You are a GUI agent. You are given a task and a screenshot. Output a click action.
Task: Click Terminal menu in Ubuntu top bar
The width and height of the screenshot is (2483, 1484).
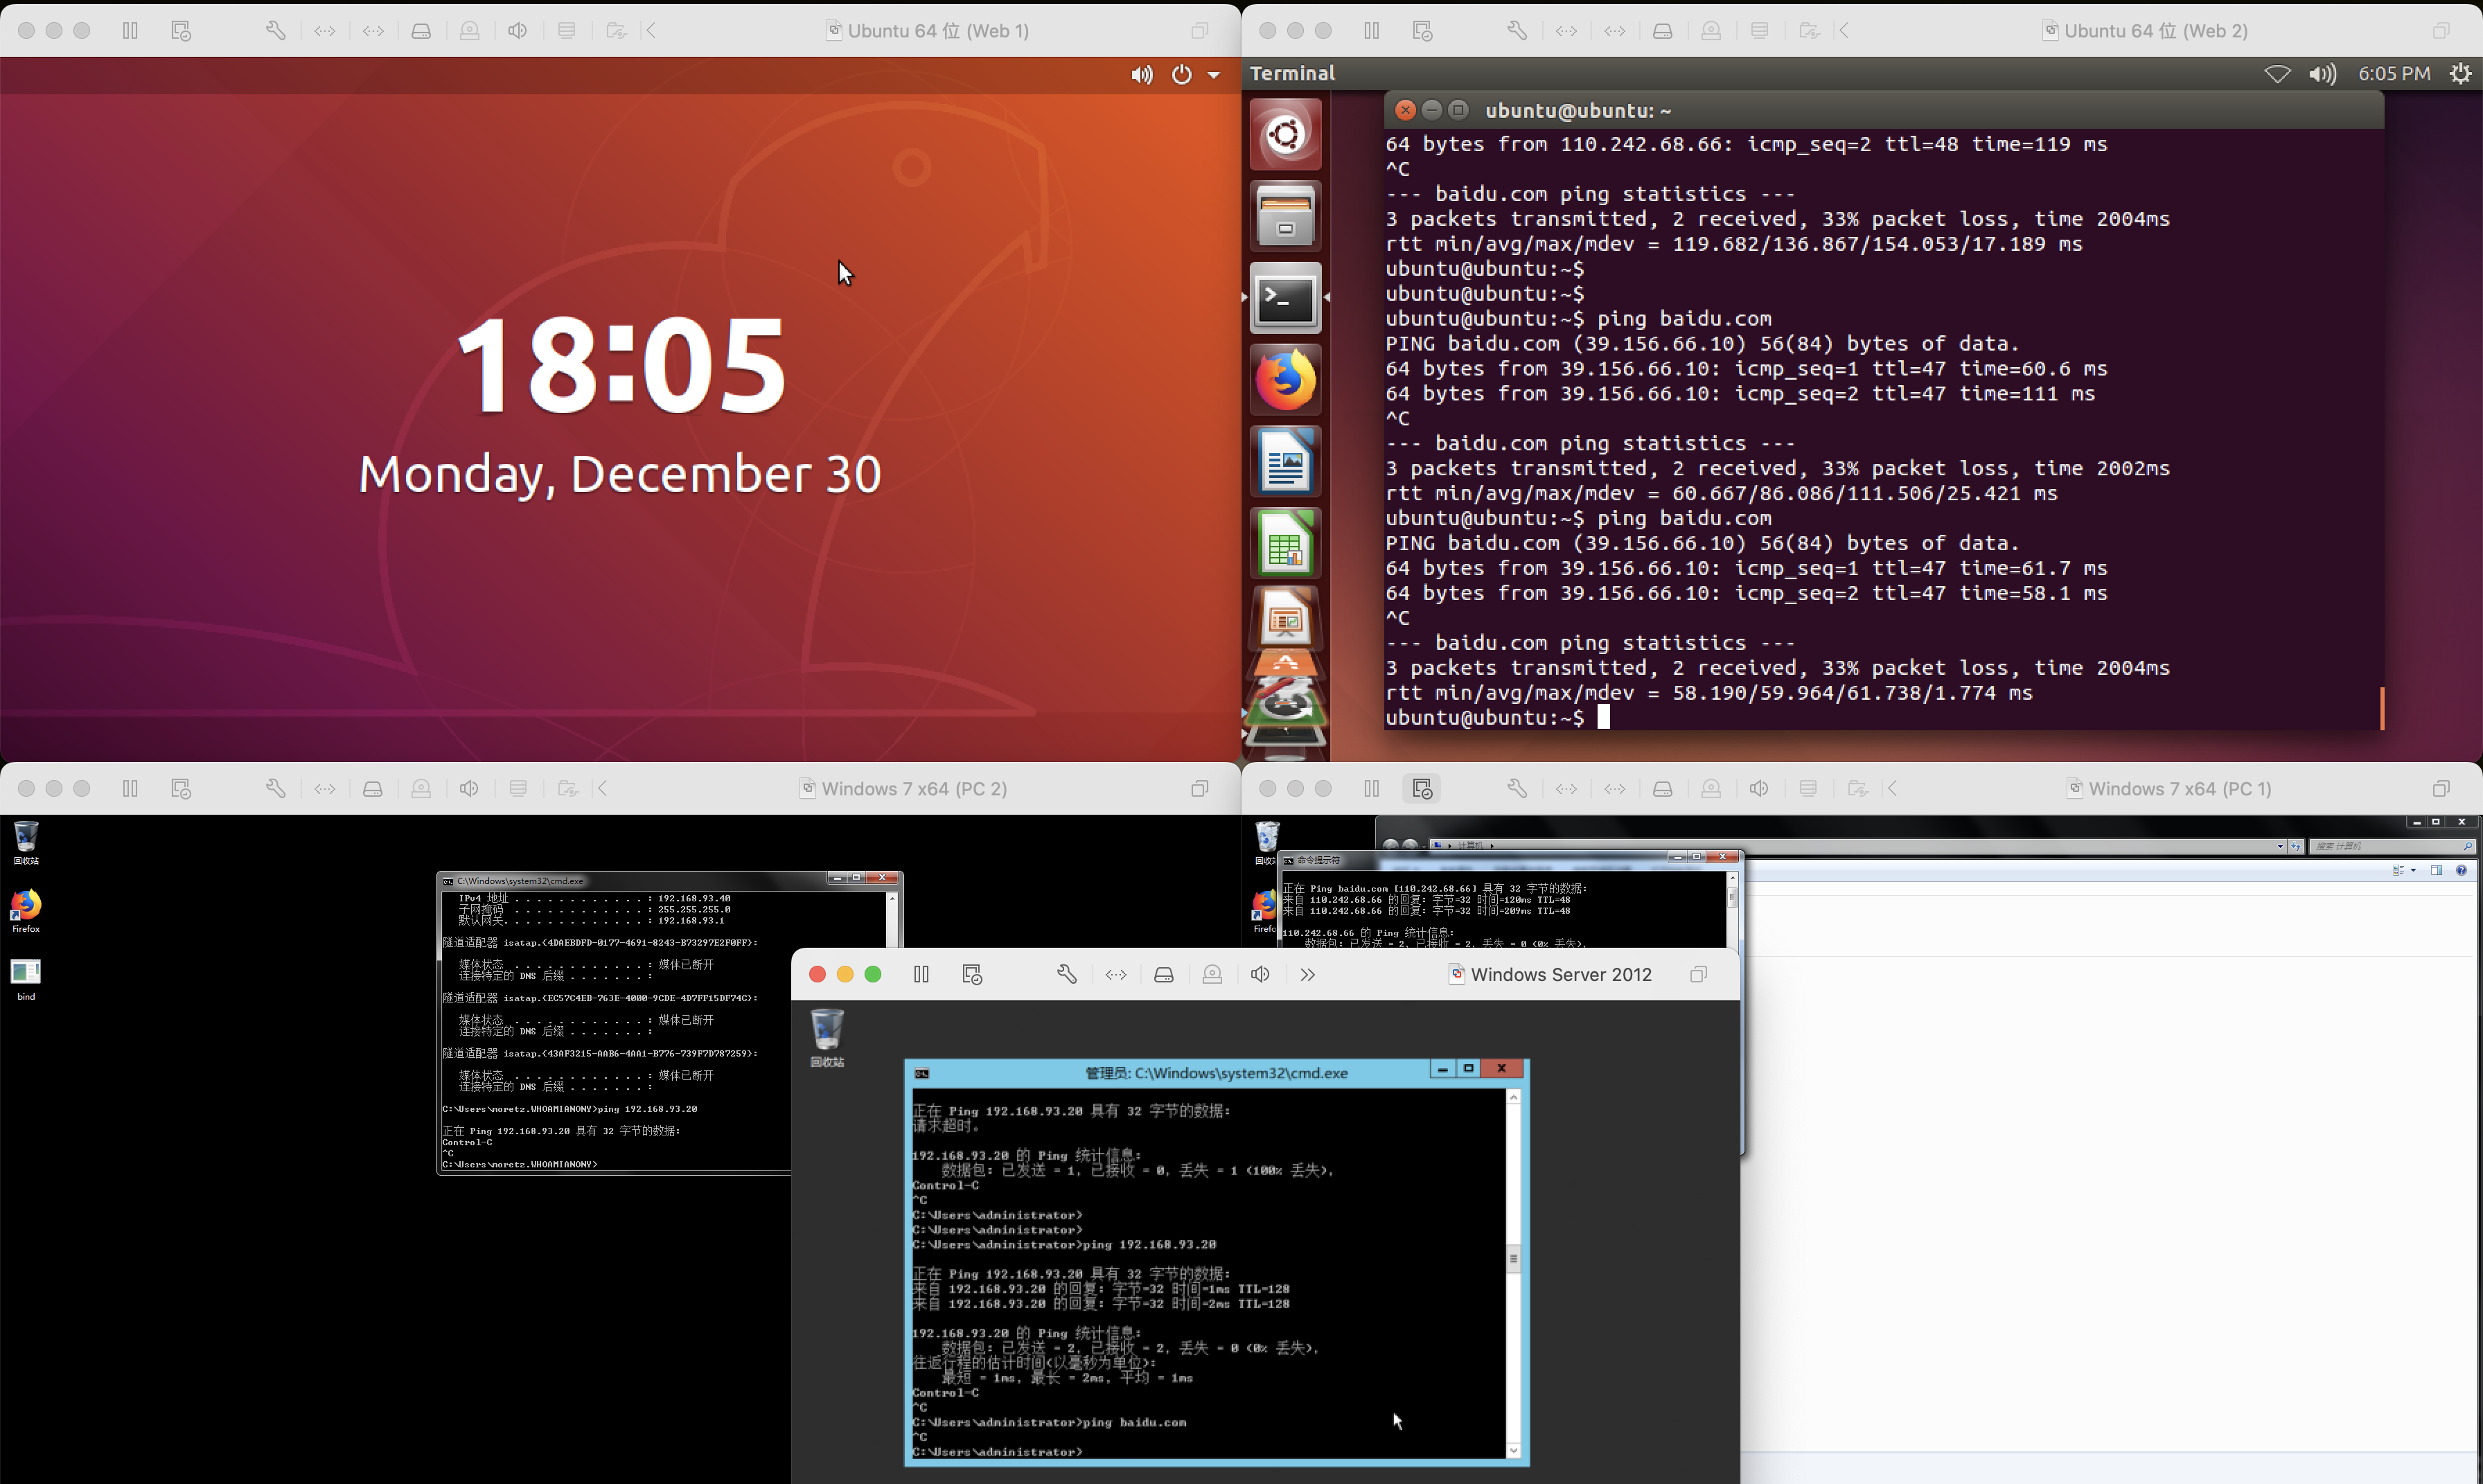(x=1292, y=73)
